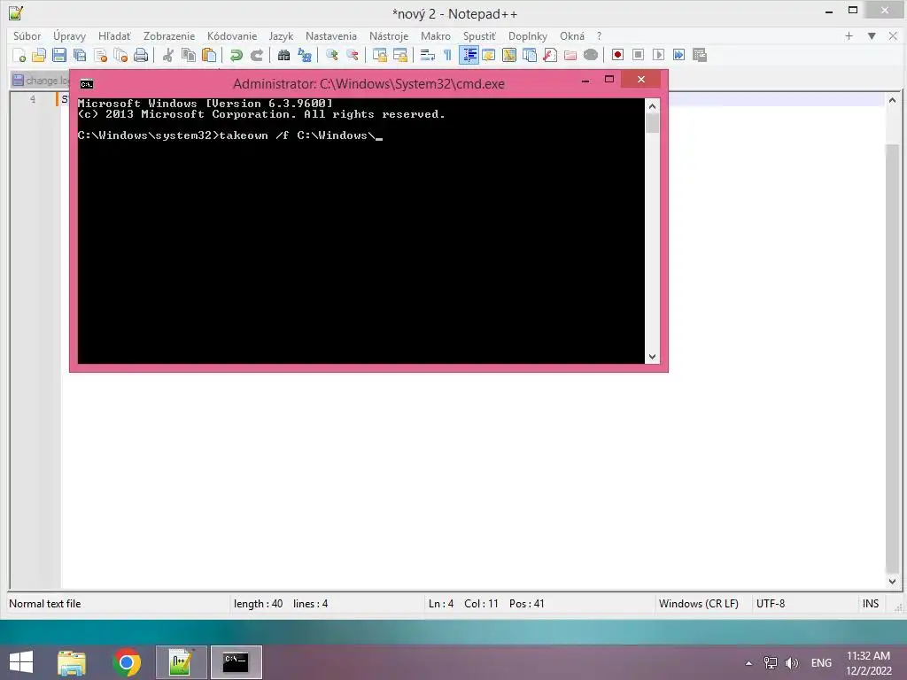Open the Makro menu

436,35
